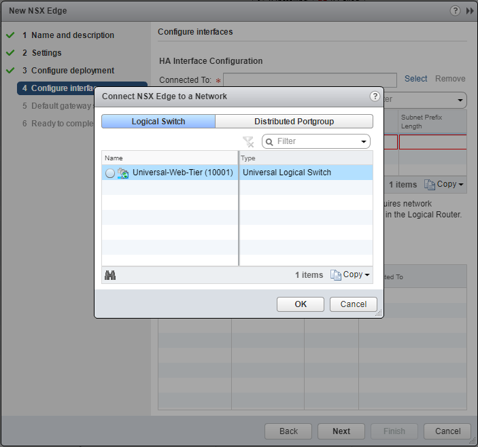Click the Type column header
Viewport: 478px width, 447px height.
point(306,158)
